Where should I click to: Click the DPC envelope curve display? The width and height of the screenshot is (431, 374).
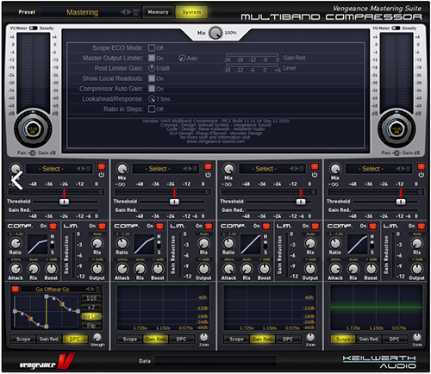pos(47,312)
